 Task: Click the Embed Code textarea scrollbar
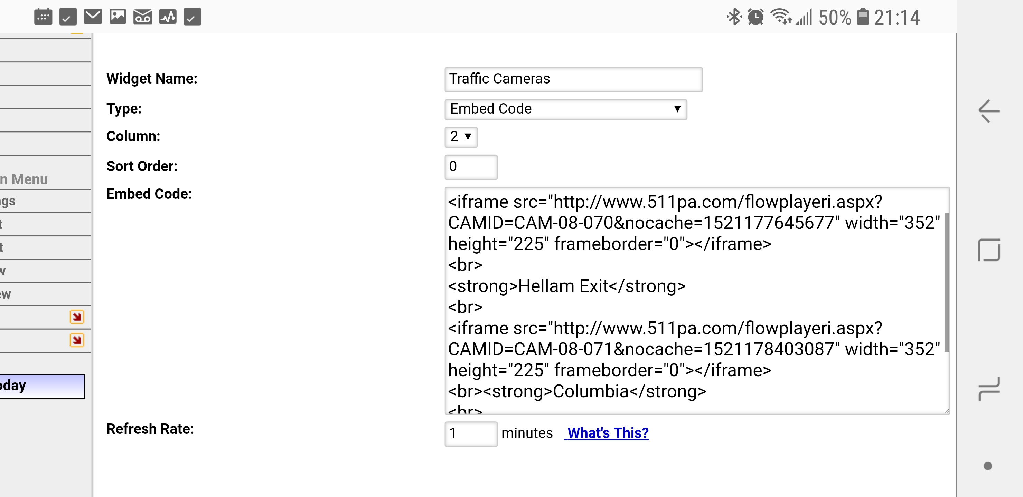[946, 282]
